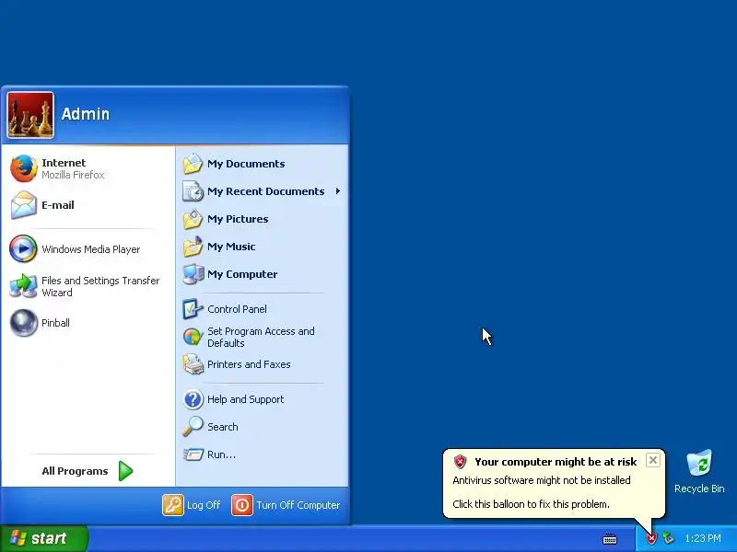
Task: Click the 'Printers and Faxes' label
Action: pos(249,364)
